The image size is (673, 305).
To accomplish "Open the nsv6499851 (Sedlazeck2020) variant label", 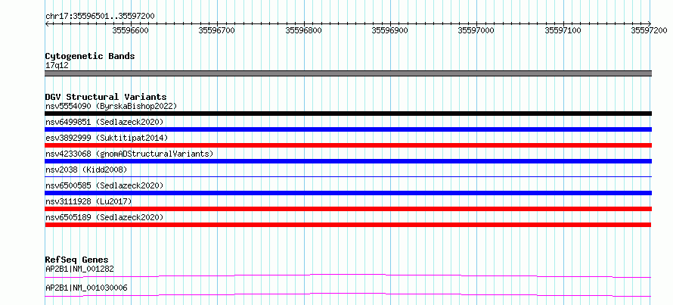I will point(104,122).
